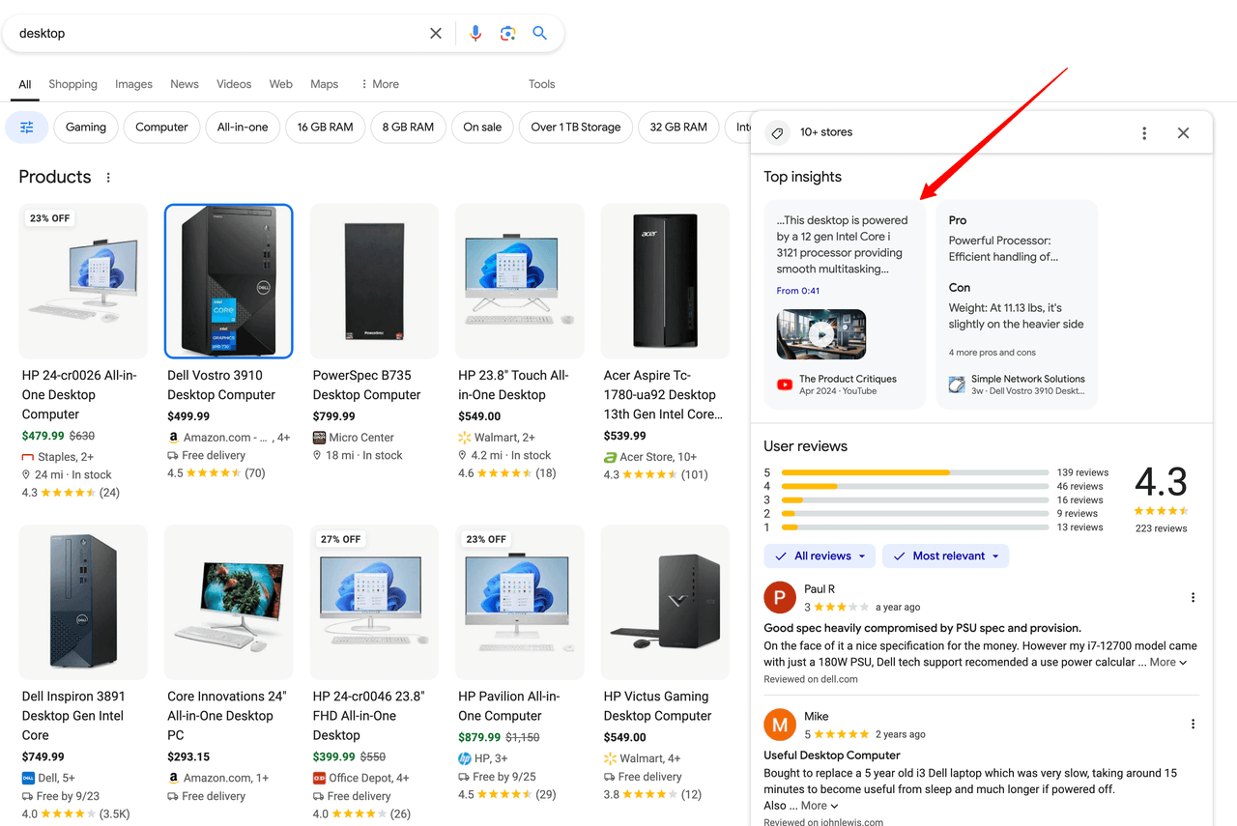Show 4 more pros and cons
1237x826 pixels.
[992, 353]
